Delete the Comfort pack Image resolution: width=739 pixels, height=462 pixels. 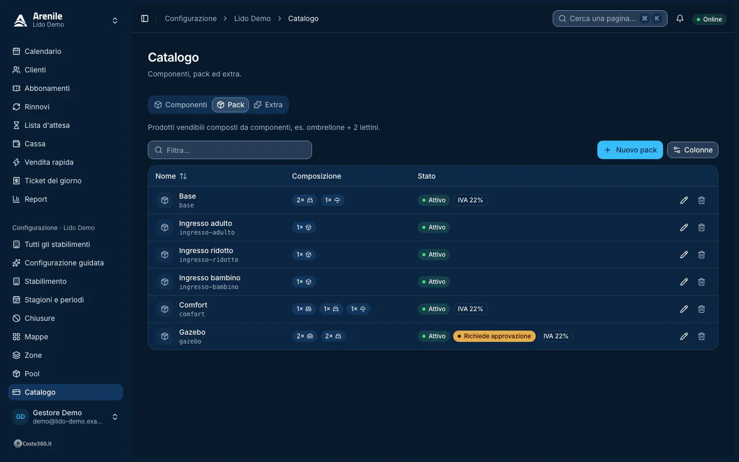click(x=702, y=309)
